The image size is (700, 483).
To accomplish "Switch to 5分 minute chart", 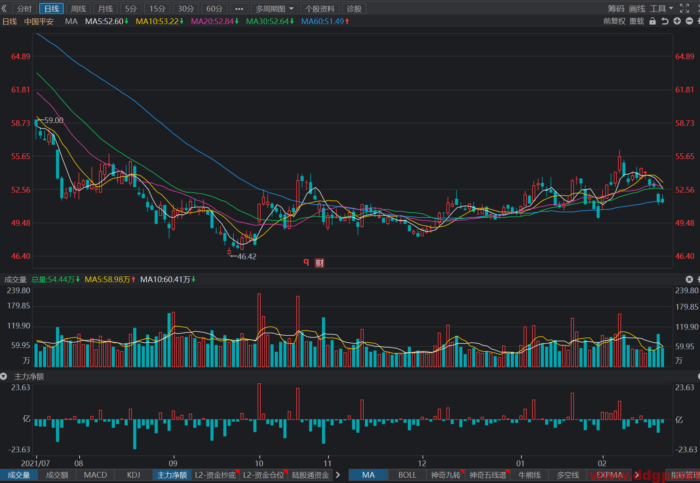I will 131,9.
